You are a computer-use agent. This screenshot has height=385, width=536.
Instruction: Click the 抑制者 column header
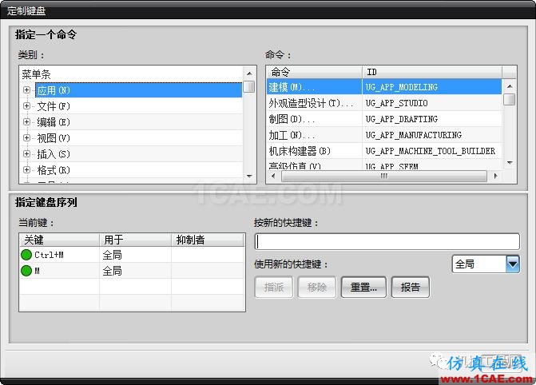208,240
